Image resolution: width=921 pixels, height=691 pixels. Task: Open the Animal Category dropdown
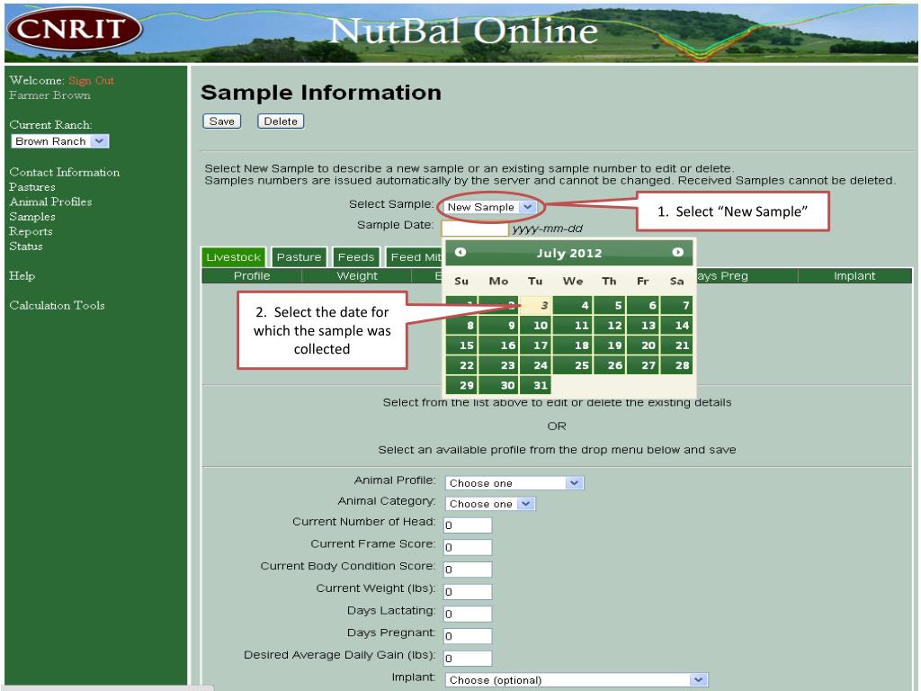490,504
